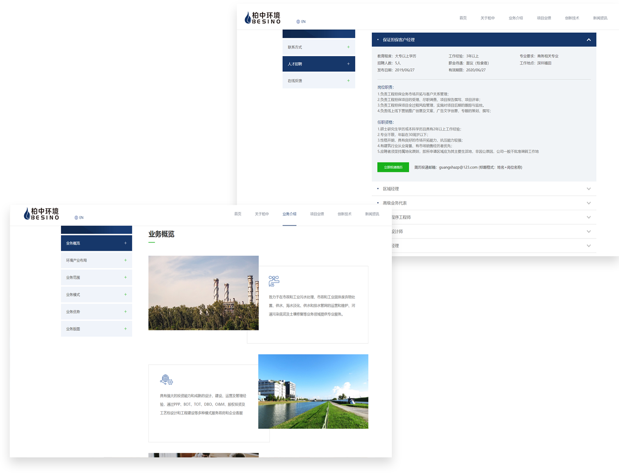
Task: Switch to EN language in the front window
Action: 79,218
